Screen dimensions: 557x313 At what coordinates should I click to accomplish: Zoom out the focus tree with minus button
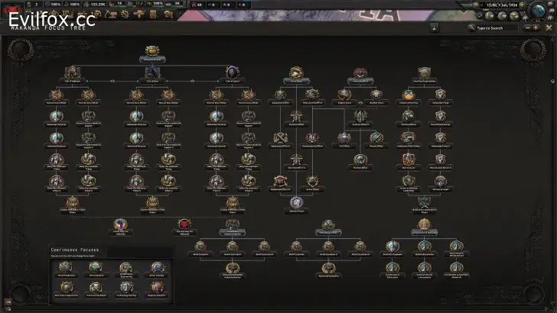coord(528,28)
